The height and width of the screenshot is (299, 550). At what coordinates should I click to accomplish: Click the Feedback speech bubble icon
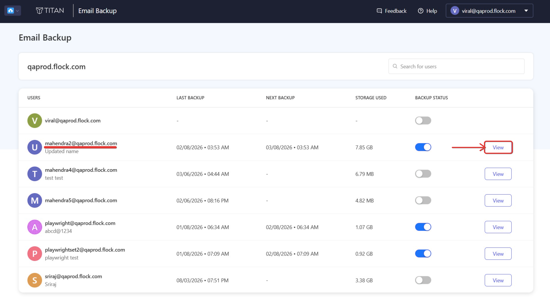click(x=379, y=11)
